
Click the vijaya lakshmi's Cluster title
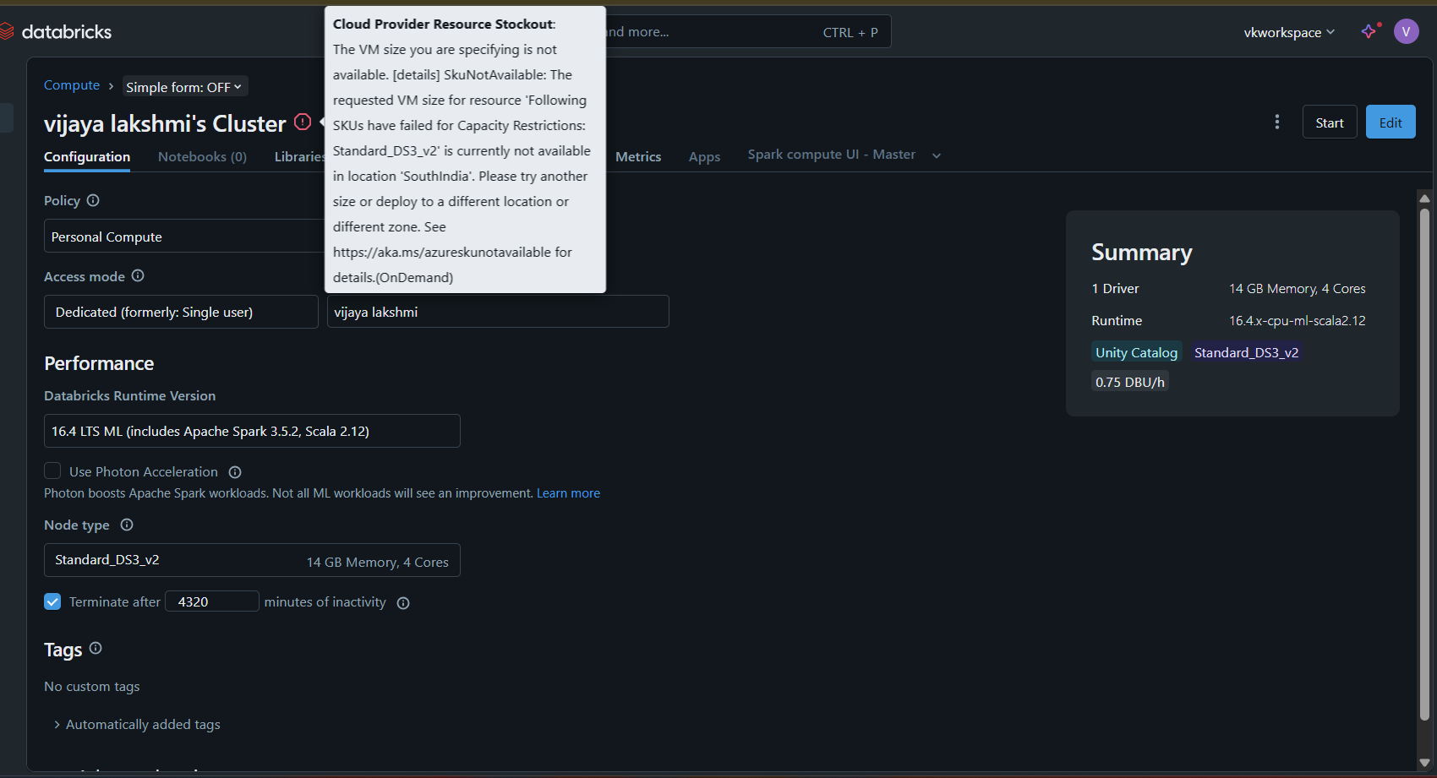[165, 123]
